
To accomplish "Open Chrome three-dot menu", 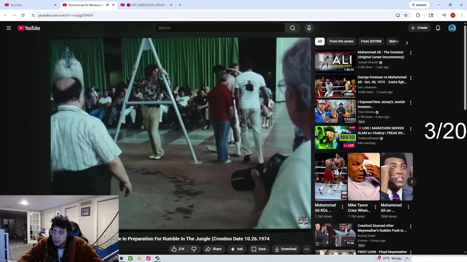I will pyautogui.click(x=462, y=15).
